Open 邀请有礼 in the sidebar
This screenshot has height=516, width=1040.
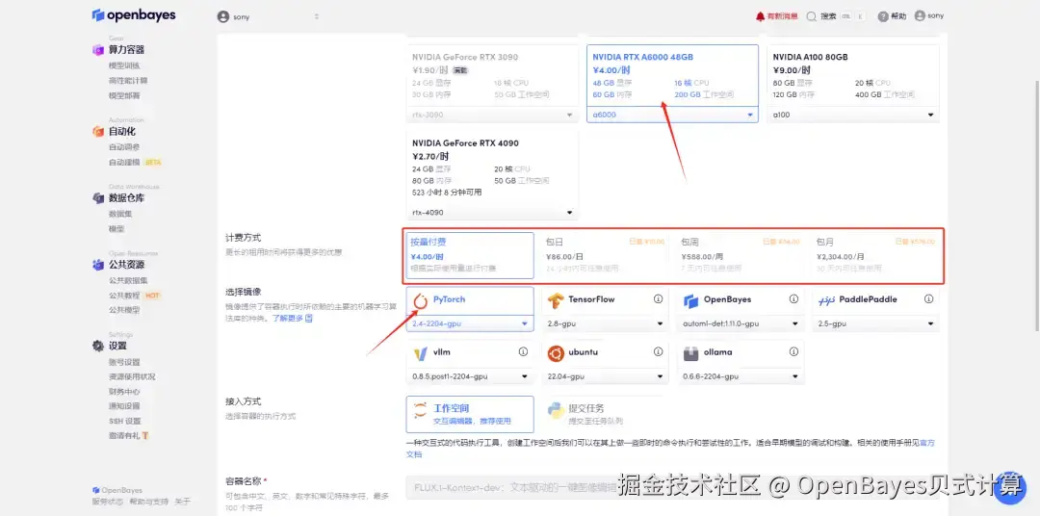124,436
